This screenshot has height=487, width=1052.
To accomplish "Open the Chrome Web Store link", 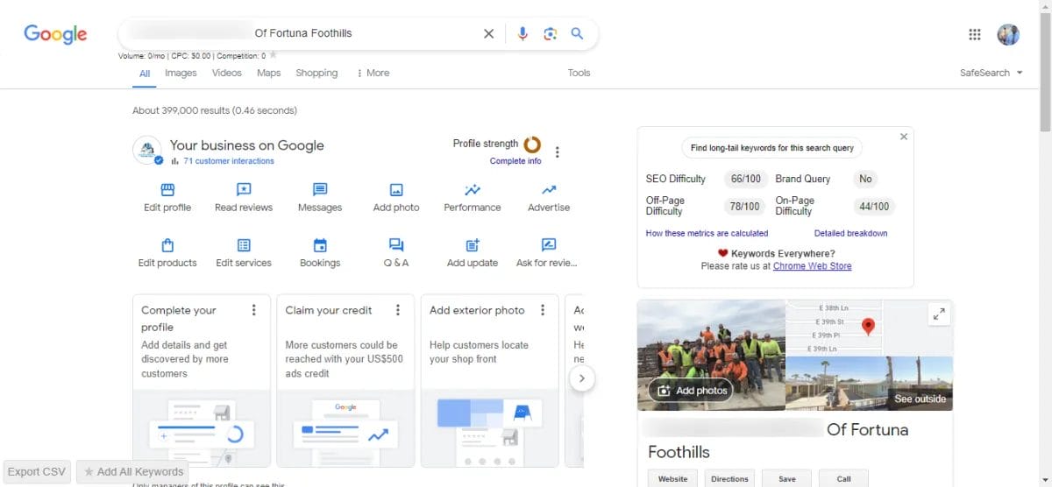I will click(812, 265).
